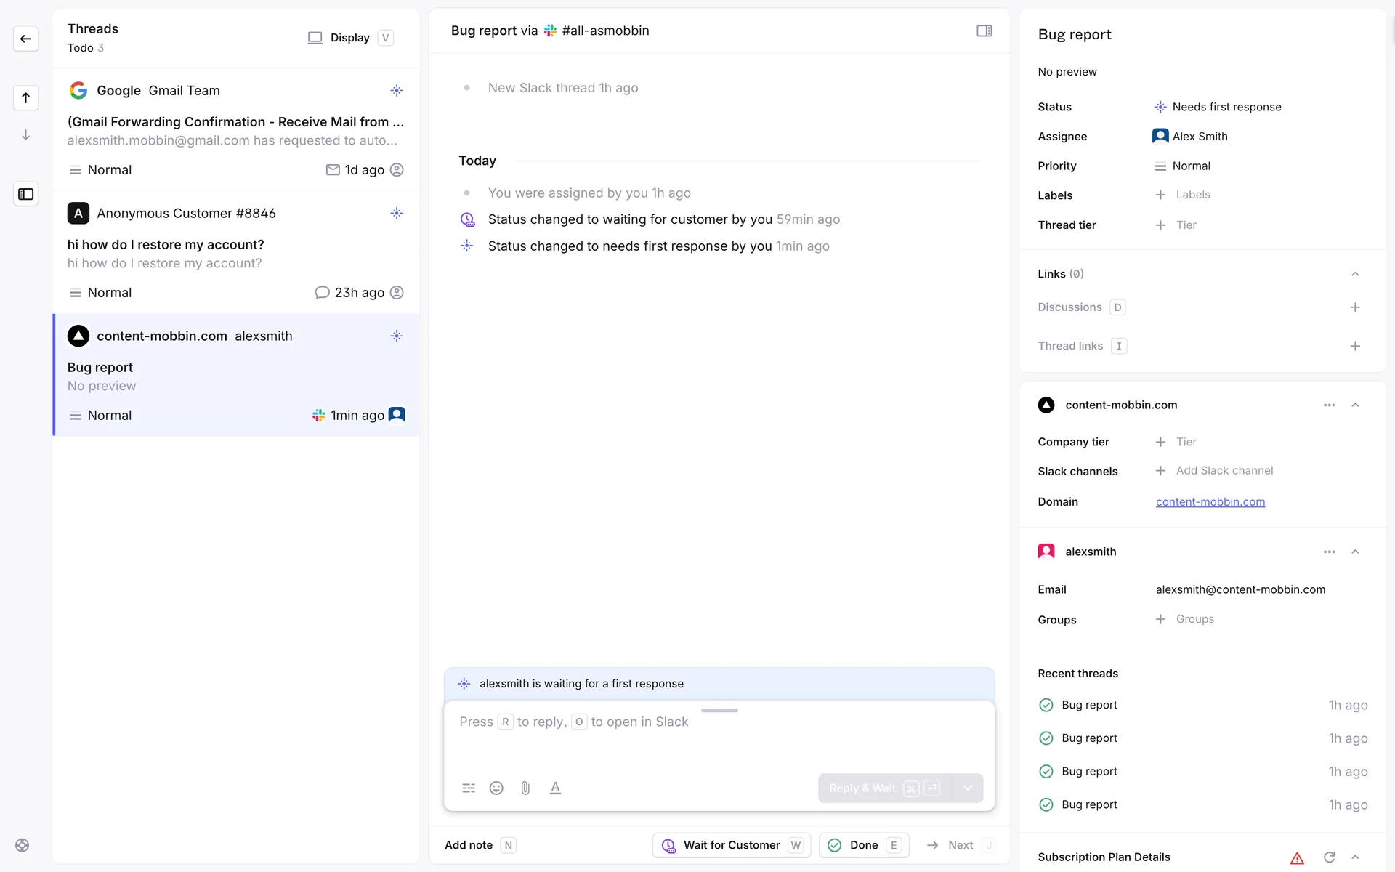
Task: Open the emoji picker in reply box
Action: pyautogui.click(x=496, y=788)
